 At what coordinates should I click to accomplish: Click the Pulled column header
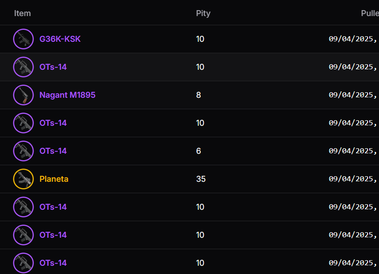point(369,13)
